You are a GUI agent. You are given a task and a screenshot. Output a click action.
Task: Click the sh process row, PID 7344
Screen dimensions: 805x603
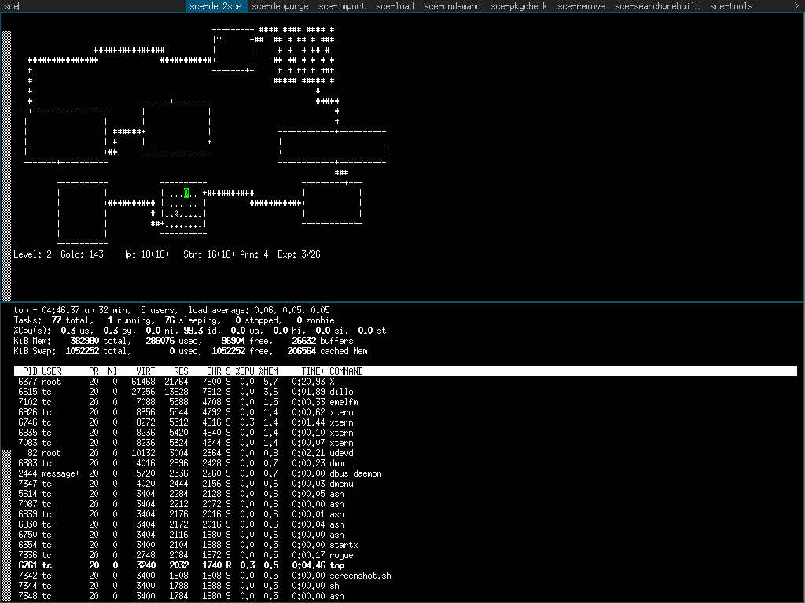[406, 586]
